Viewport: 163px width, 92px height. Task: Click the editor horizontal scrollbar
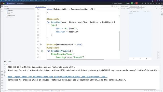click(75, 60)
